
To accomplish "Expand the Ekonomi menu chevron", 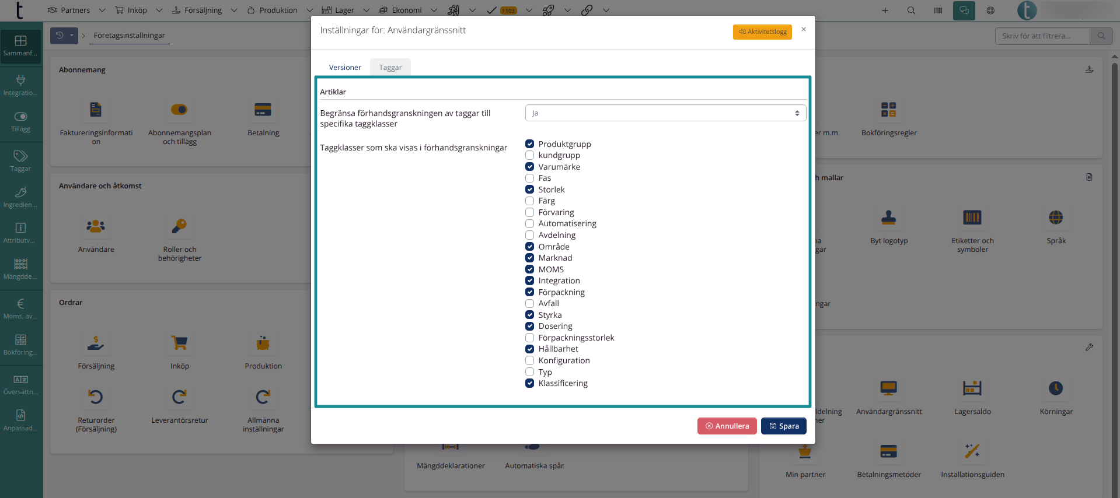I will [434, 10].
